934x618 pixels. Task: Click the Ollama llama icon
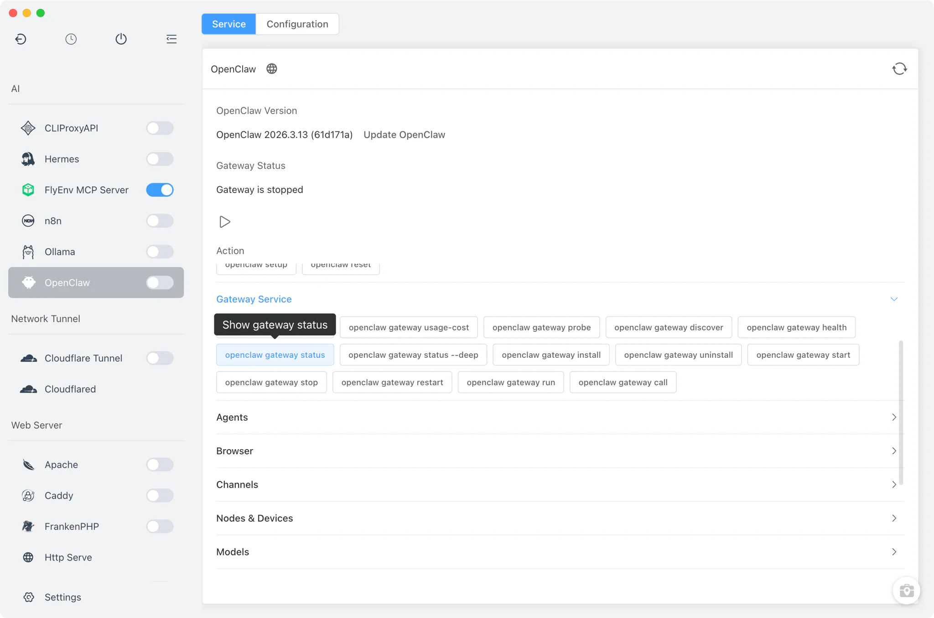tap(28, 252)
